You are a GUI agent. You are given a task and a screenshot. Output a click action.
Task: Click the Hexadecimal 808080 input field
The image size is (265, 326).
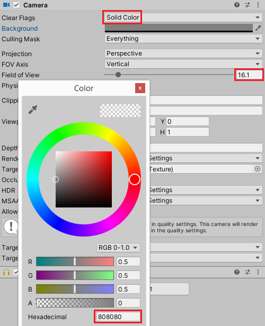(x=118, y=316)
